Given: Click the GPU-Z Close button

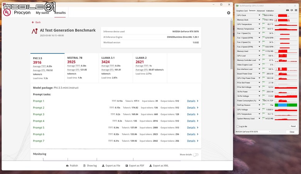Looking at the screenshot, I should [x=292, y=132].
